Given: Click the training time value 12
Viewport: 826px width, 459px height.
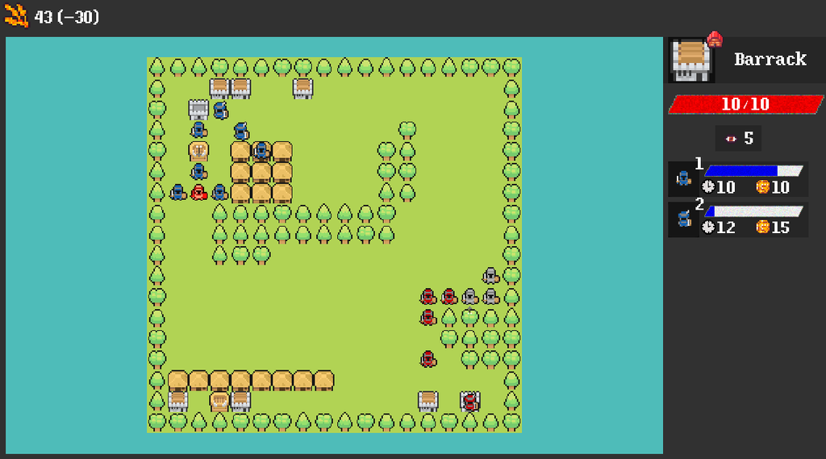Looking at the screenshot, I should (726, 227).
